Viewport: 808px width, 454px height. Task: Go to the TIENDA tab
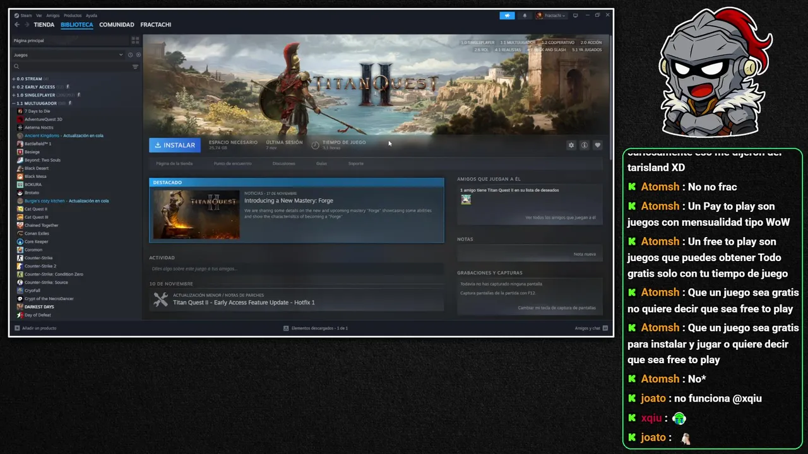[x=44, y=25]
